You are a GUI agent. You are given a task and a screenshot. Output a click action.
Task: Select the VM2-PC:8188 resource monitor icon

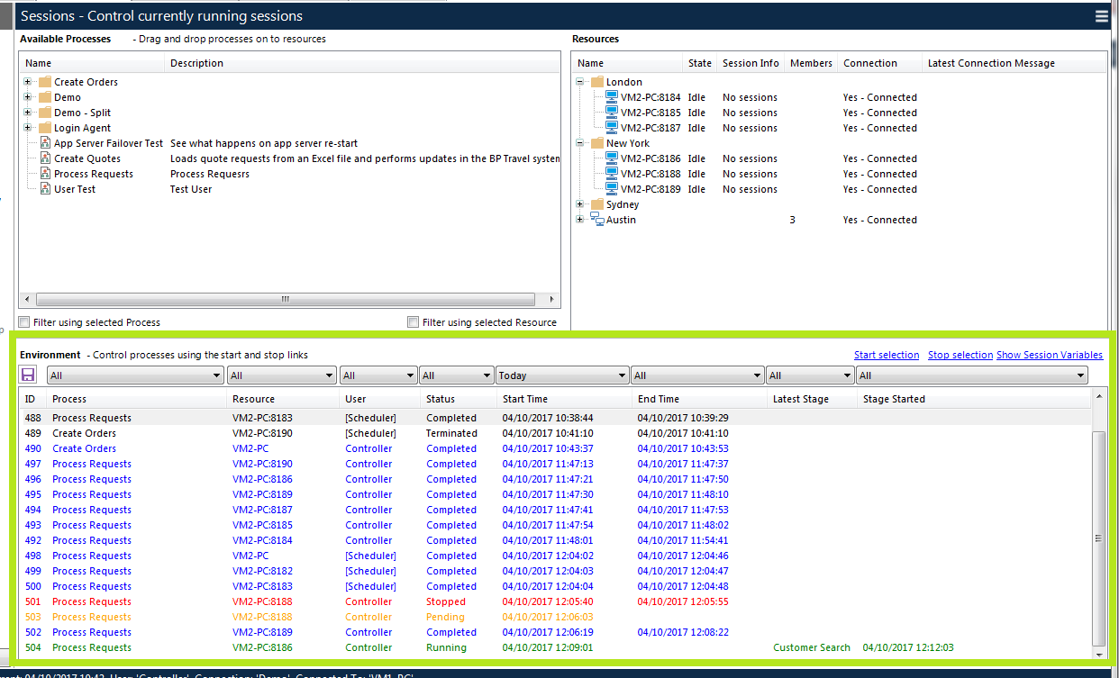coord(613,174)
